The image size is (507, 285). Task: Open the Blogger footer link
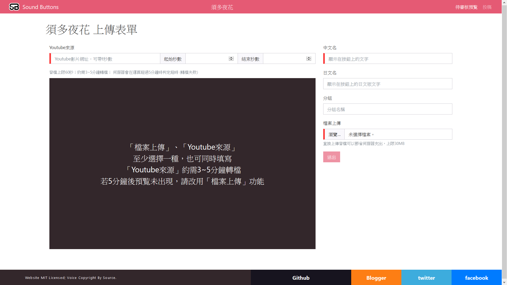point(376,278)
